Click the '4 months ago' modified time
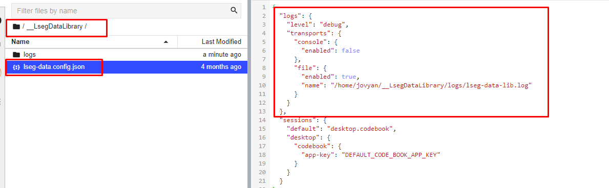The height and width of the screenshot is (188, 609). pyautogui.click(x=221, y=67)
